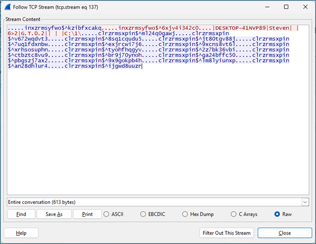Open Help for this dialog
Image resolution: width=316 pixels, height=244 pixels.
21,233
